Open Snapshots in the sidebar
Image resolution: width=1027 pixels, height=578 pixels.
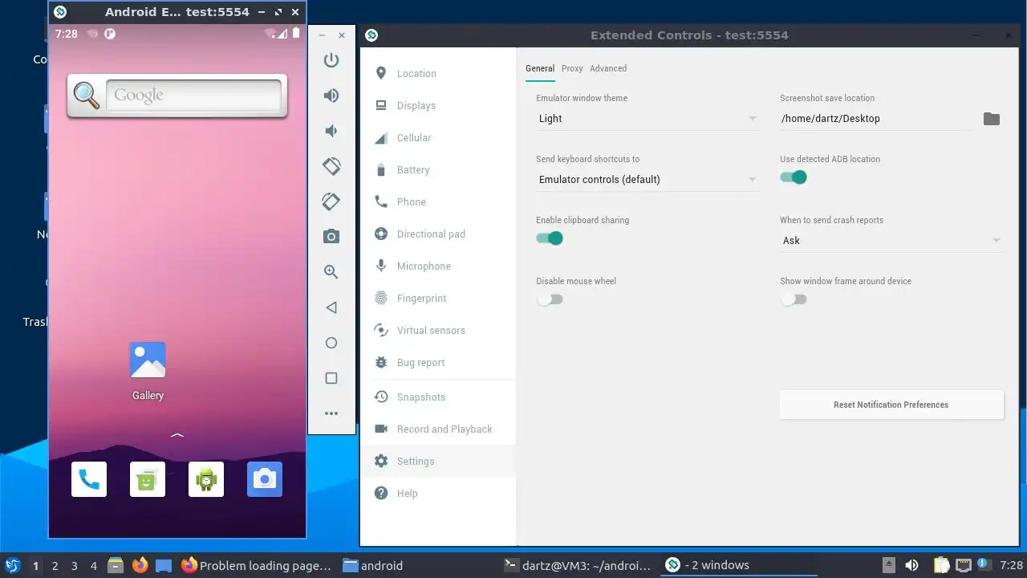click(436, 397)
